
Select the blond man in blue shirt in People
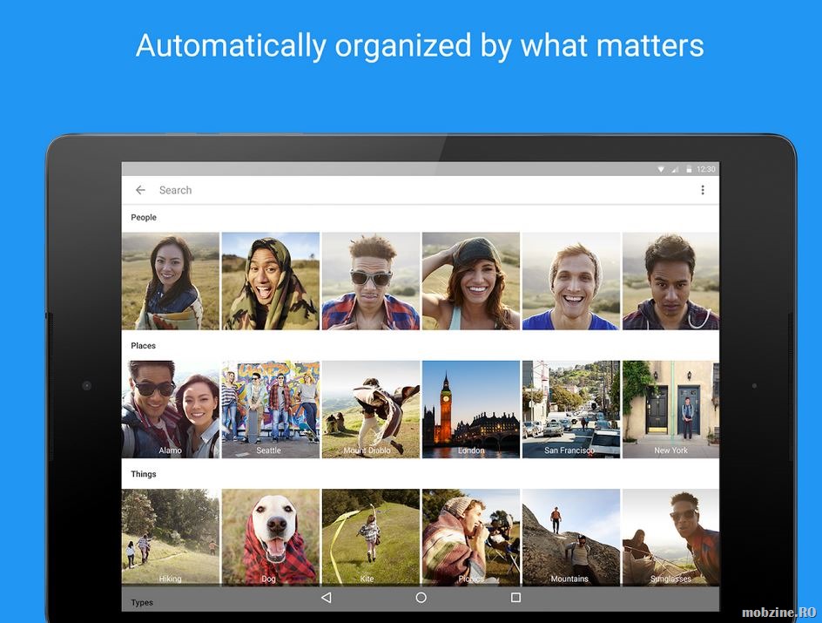(x=571, y=281)
